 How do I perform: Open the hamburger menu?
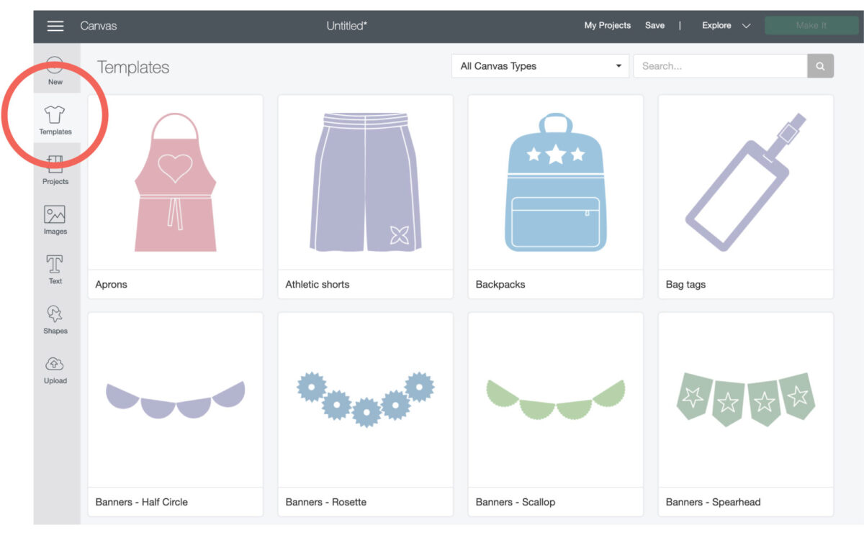pyautogui.click(x=55, y=26)
